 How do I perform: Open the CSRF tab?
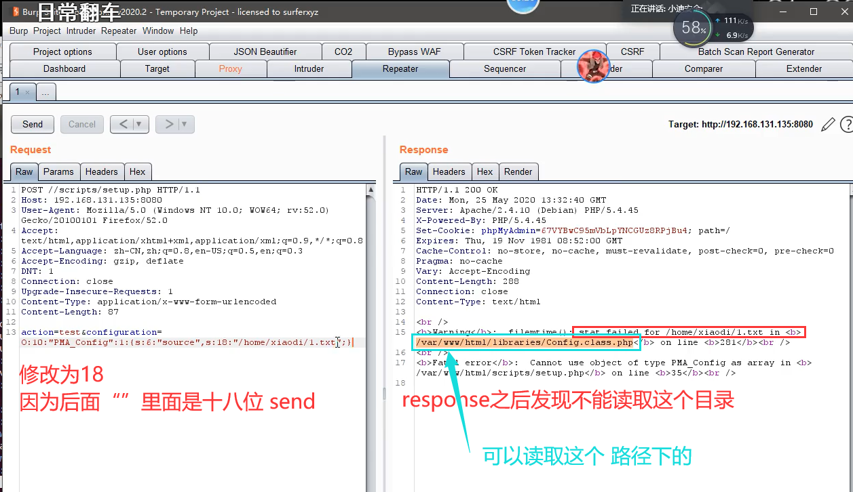(632, 52)
